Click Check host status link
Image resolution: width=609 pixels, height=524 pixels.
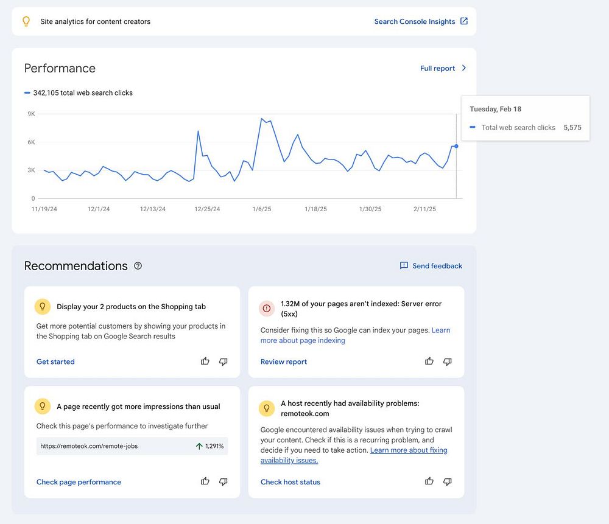point(290,482)
